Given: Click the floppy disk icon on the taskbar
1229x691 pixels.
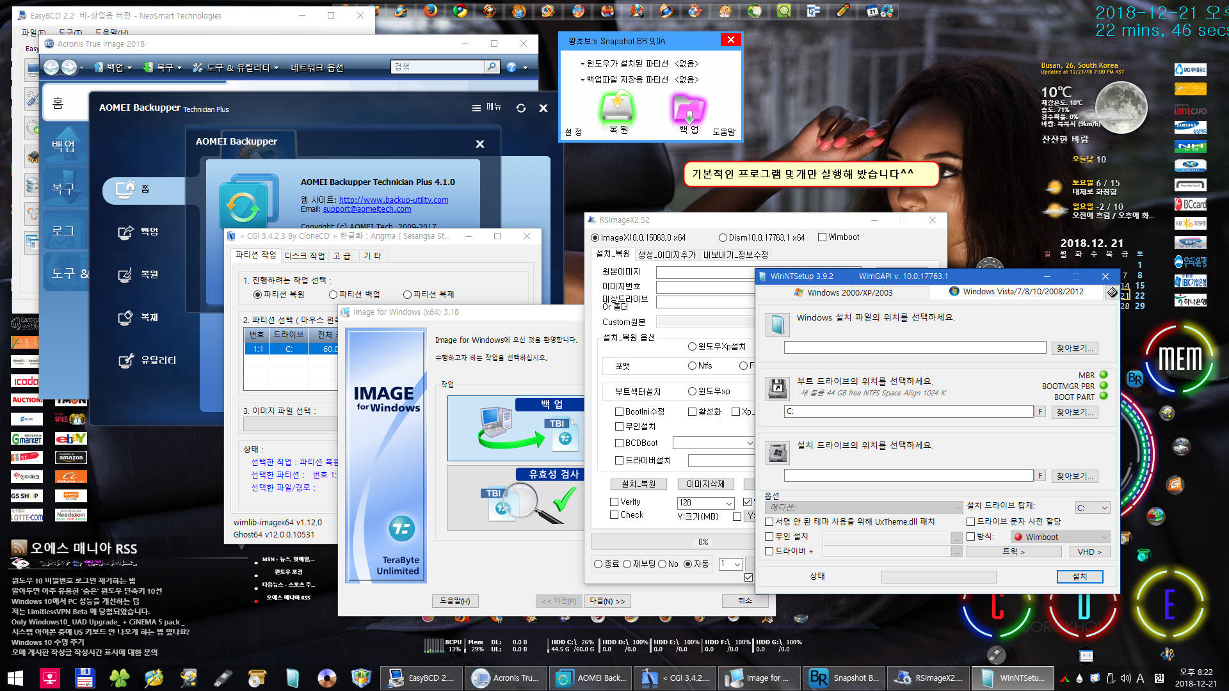Looking at the screenshot, I should pos(84,678).
